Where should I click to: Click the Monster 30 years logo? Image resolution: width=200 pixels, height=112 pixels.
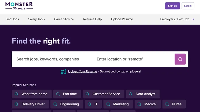19,6
